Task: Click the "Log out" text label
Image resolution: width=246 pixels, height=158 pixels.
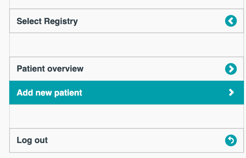Action: (32, 140)
